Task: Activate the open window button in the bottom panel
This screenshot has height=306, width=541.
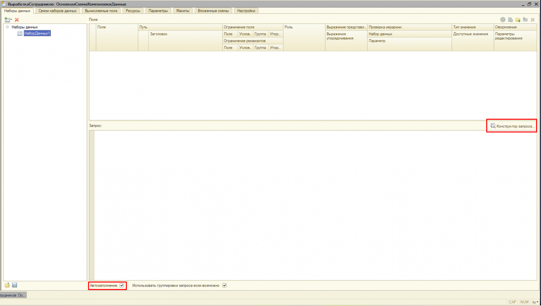Action: pyautogui.click(x=13, y=295)
